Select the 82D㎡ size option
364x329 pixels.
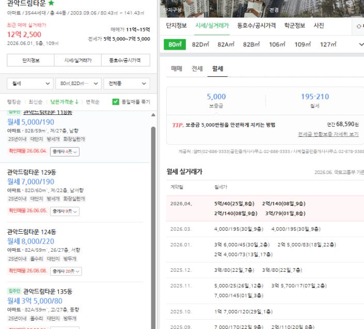[200, 44]
